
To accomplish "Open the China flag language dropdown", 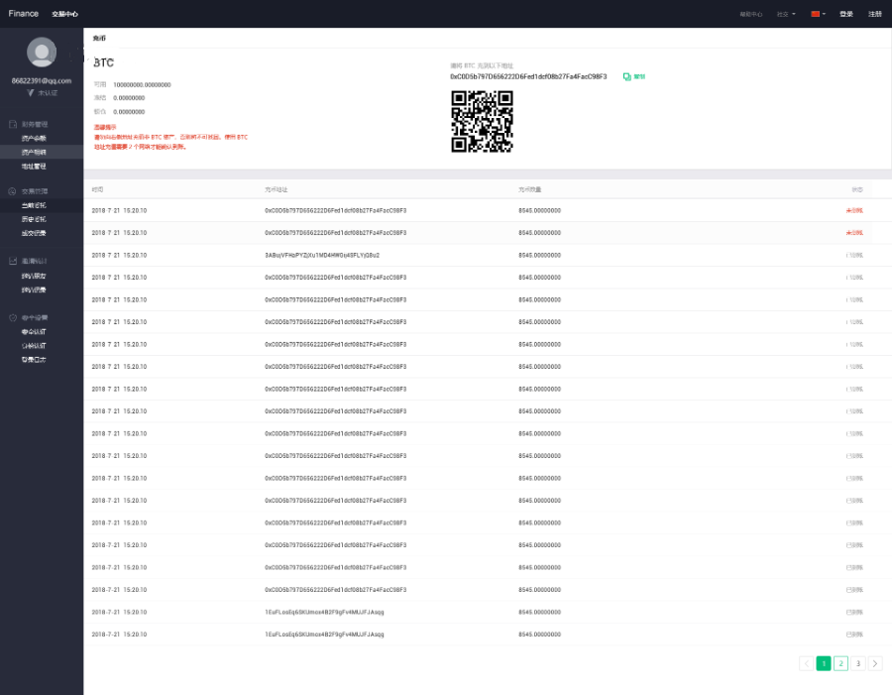I will click(818, 14).
